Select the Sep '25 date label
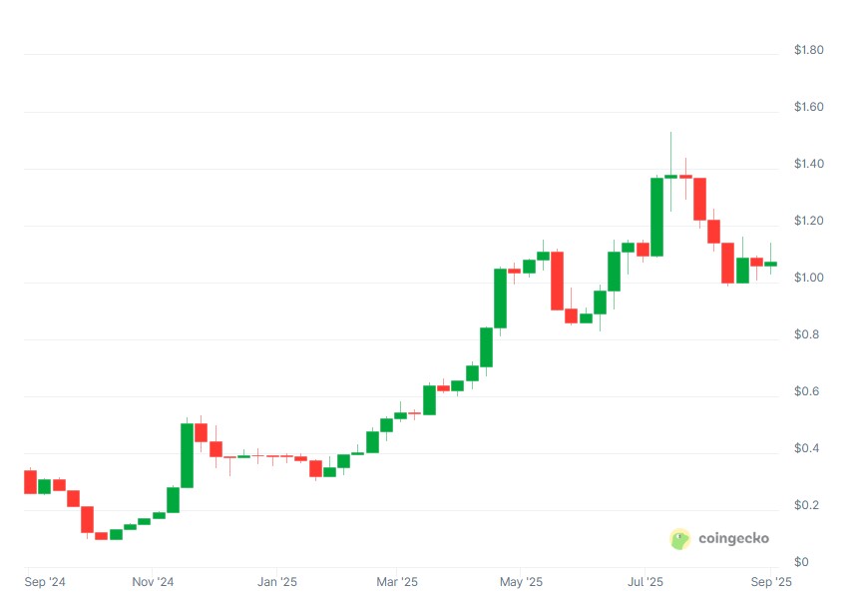The width and height of the screenshot is (860, 603). click(x=770, y=581)
